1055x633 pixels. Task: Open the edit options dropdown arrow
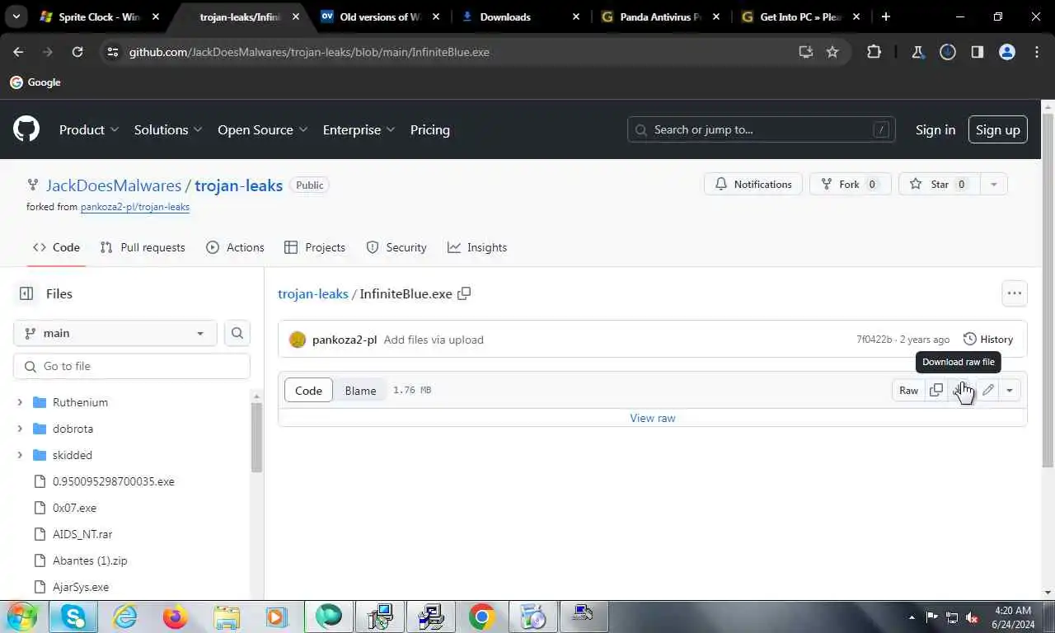[1010, 390]
